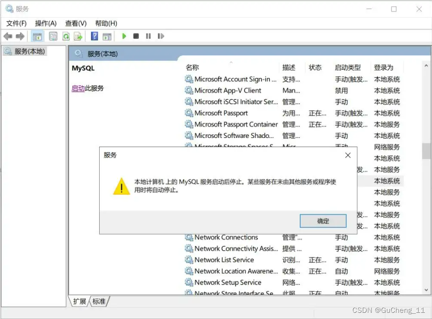
Task: Click the 启动 link to start MySQL
Action: tap(78, 88)
